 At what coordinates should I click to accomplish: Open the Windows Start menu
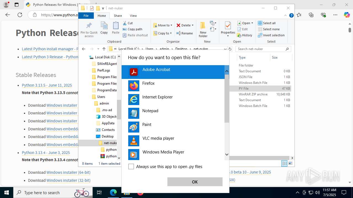(6, 193)
